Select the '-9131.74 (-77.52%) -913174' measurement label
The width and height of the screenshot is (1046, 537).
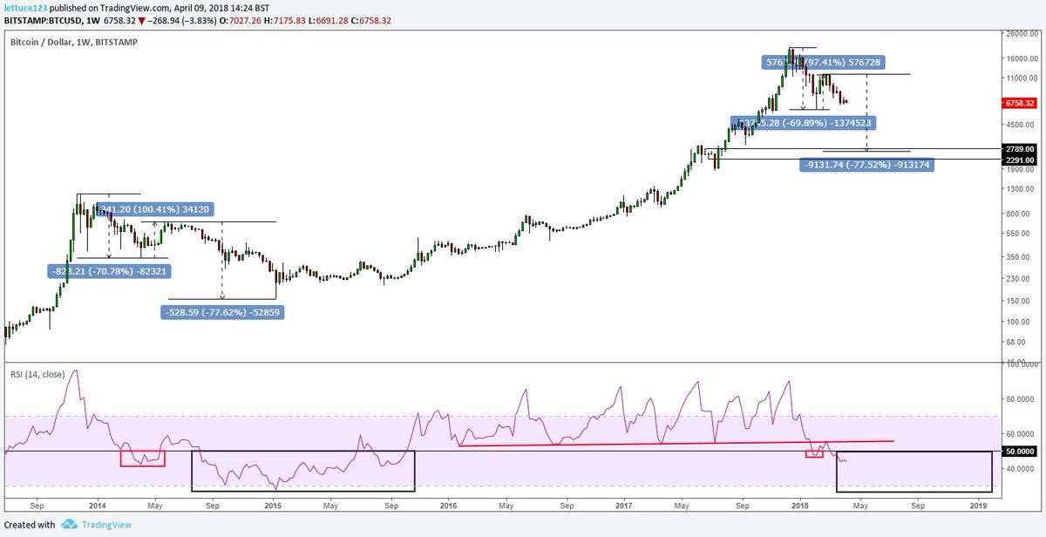pos(867,166)
